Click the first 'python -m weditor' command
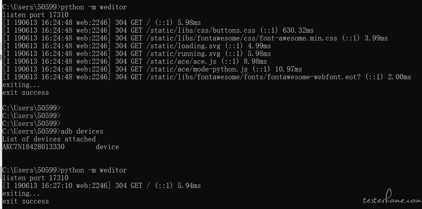The image size is (422, 209). click(x=94, y=7)
